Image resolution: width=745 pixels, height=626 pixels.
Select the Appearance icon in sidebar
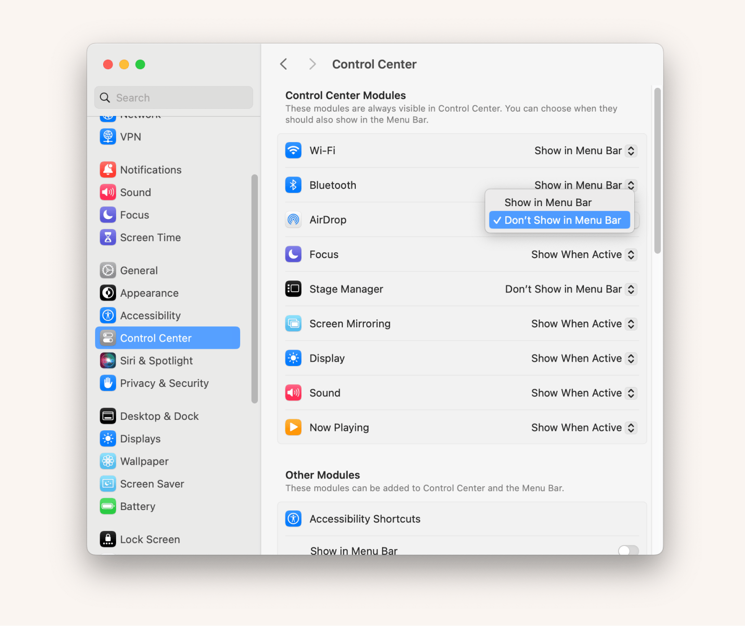[x=108, y=293]
